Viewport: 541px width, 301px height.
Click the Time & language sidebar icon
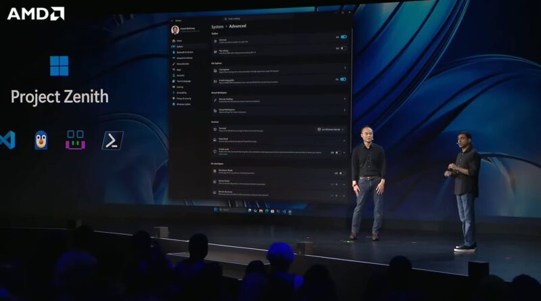coord(174,81)
